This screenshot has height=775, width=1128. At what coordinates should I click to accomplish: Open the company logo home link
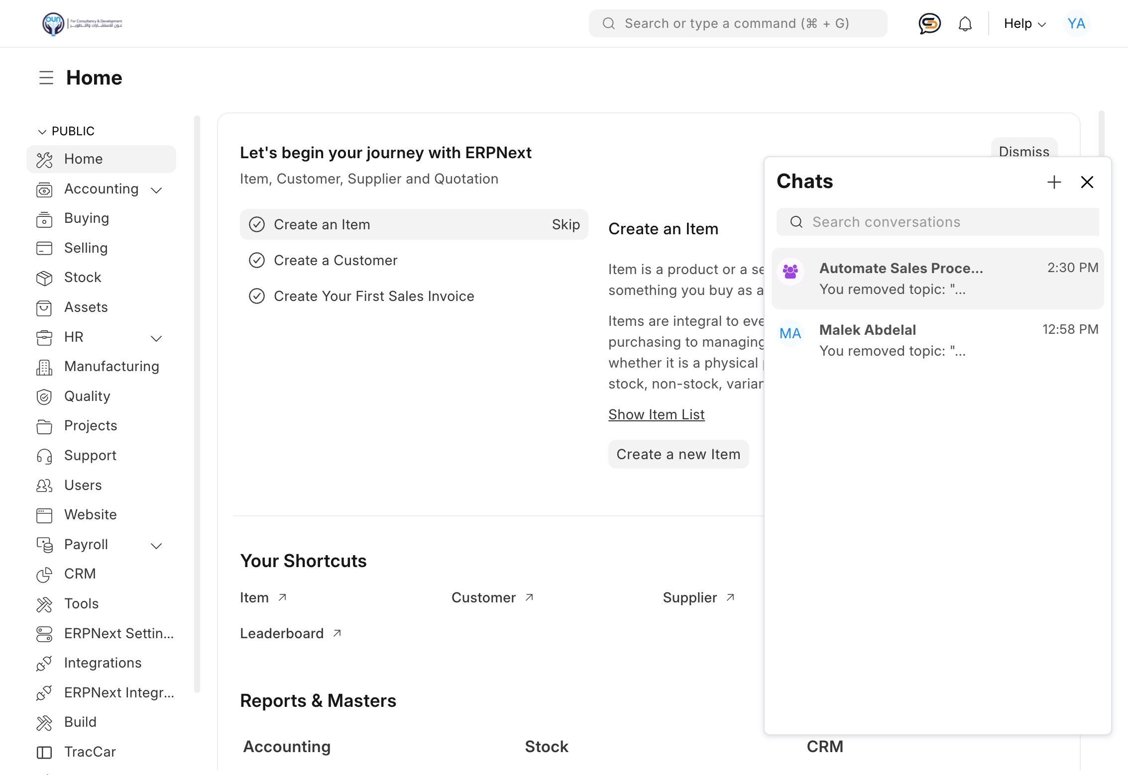point(82,23)
